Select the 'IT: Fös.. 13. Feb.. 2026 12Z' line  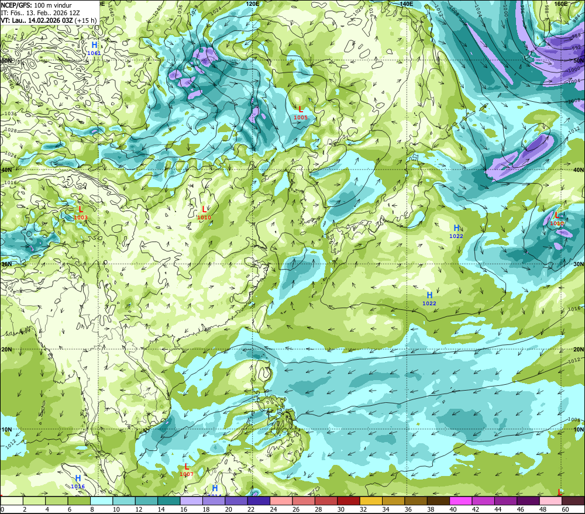[x=40, y=13]
